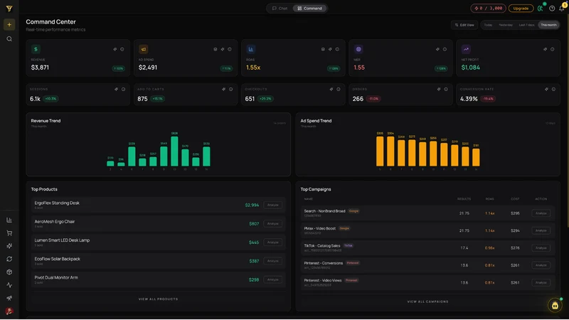The image size is (569, 320).
Task: Click the 4.39% conversion rate value
Action: pyautogui.click(x=469, y=99)
